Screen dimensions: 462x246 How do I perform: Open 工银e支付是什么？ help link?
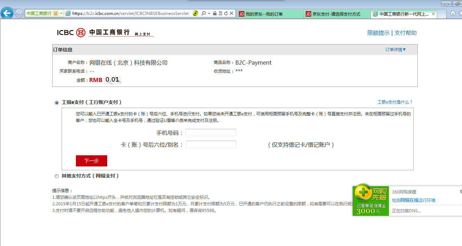pyautogui.click(x=395, y=102)
